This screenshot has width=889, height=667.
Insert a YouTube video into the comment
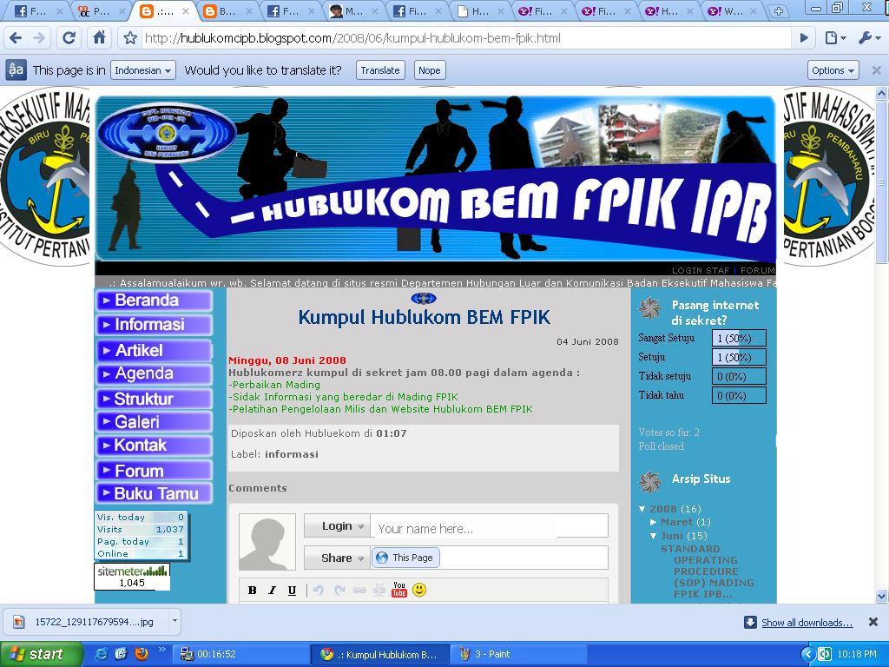[x=399, y=590]
